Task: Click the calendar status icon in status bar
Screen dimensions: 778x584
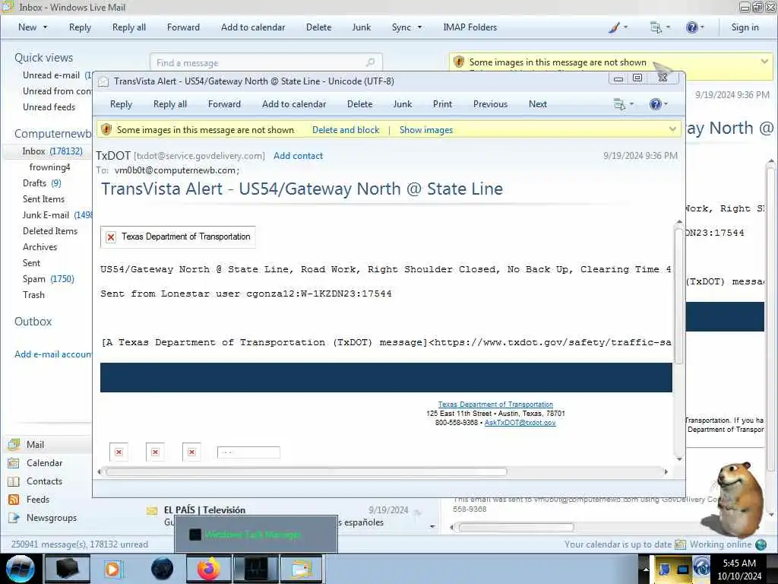Action: (x=680, y=544)
